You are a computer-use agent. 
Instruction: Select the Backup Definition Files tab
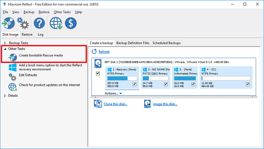point(133,43)
